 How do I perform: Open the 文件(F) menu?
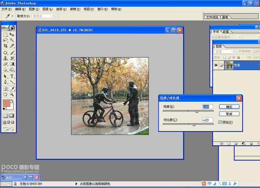7,9
